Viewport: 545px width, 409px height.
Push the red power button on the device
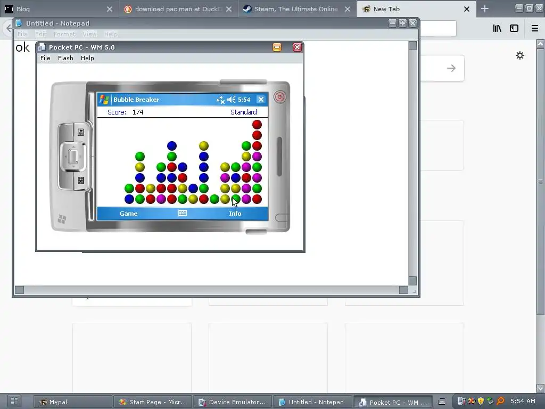tap(279, 97)
